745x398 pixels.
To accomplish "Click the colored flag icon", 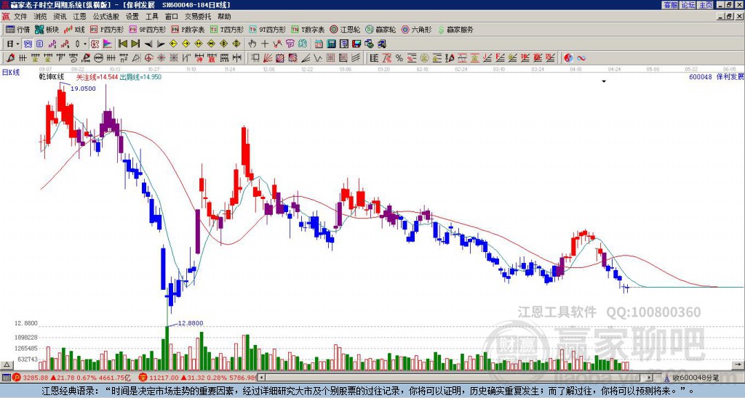I will (108, 44).
